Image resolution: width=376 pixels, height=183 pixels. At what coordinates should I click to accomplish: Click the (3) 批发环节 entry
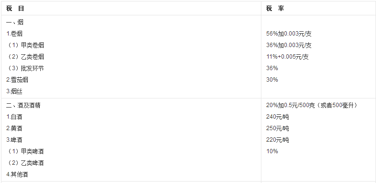tap(25, 68)
